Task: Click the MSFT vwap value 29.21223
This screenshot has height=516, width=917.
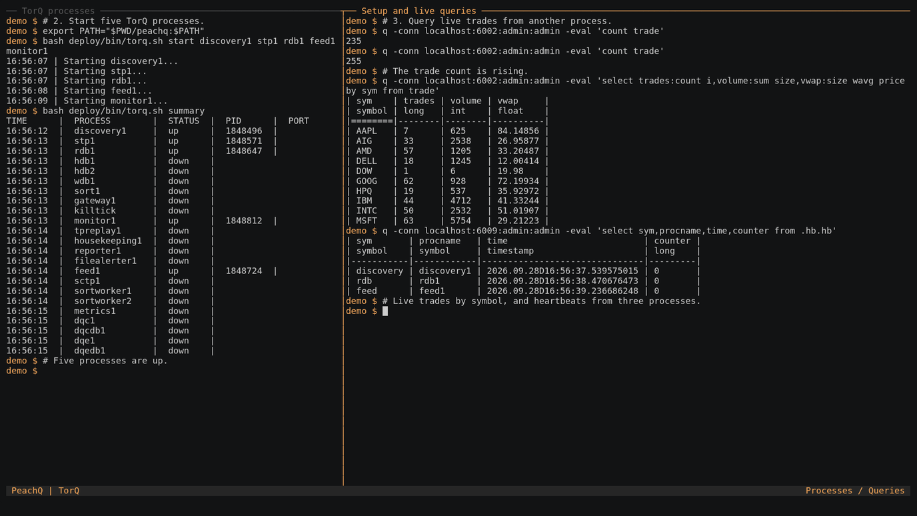Action: (x=518, y=221)
